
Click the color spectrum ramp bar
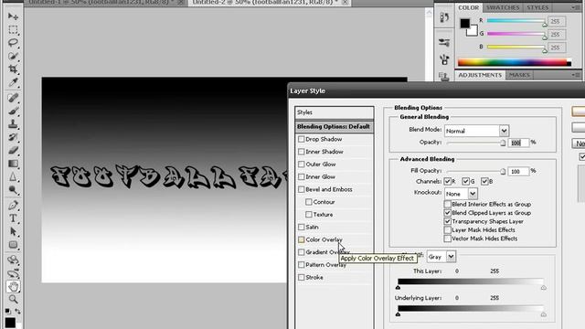coord(515,63)
